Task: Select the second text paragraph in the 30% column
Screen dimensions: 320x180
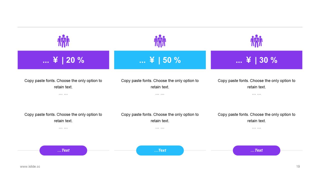Action: point(256,121)
